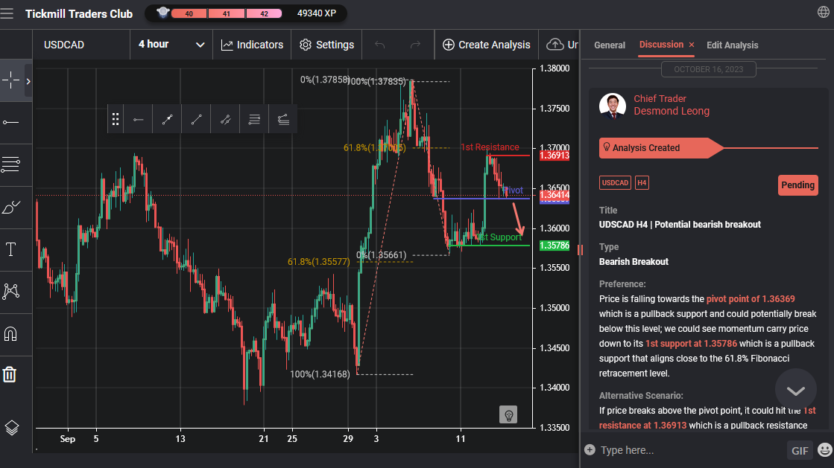Select the horizontal ray line tool

(x=10, y=123)
